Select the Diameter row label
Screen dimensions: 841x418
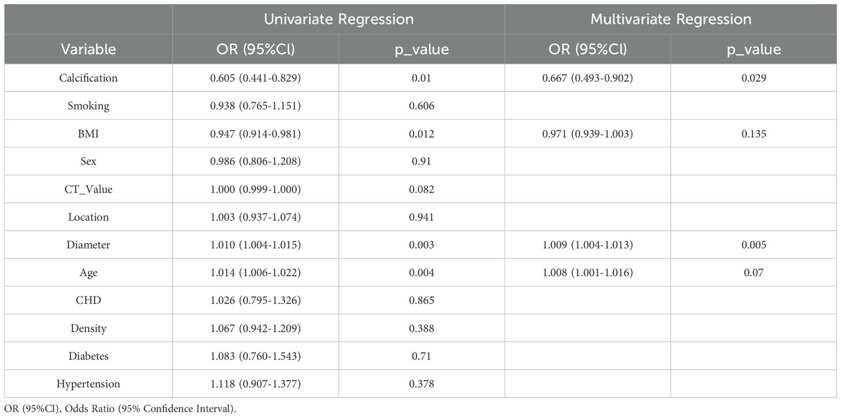[x=88, y=245]
